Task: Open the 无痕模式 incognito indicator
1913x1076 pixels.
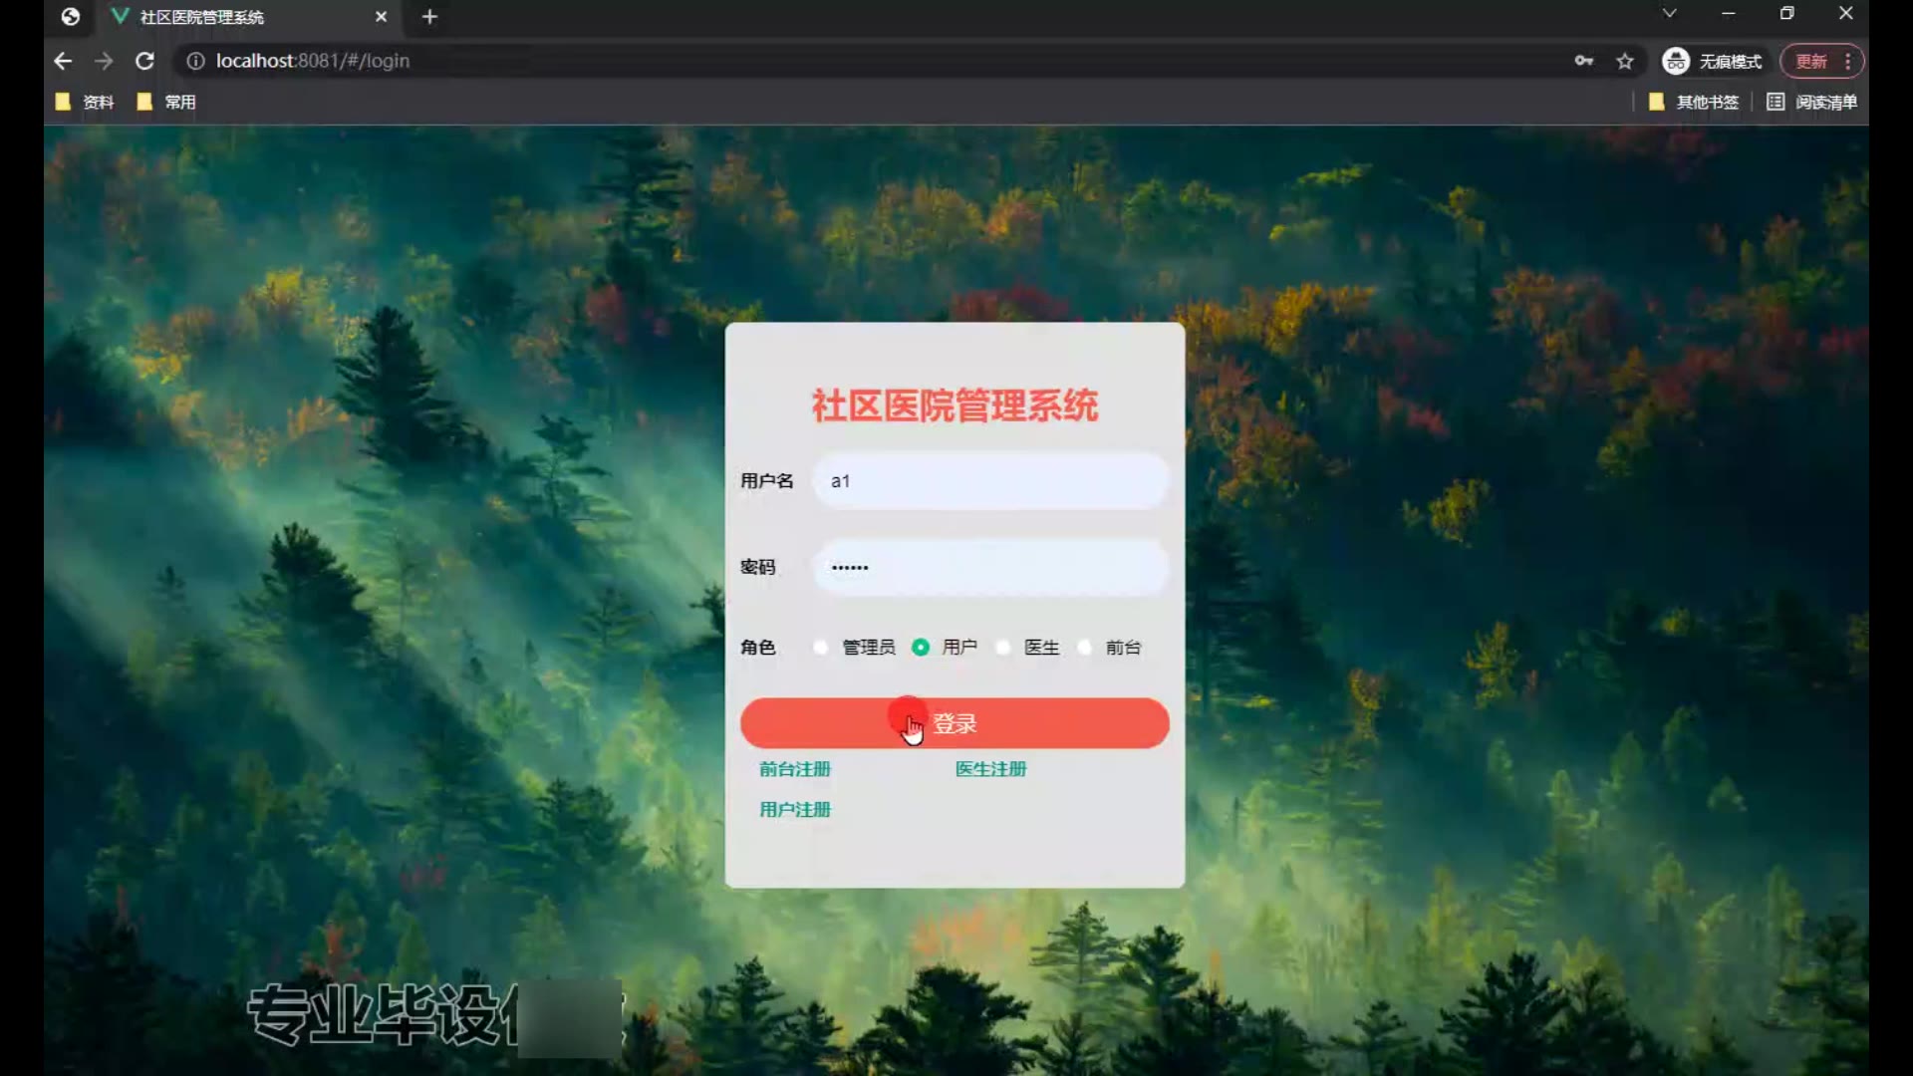Action: [1712, 61]
